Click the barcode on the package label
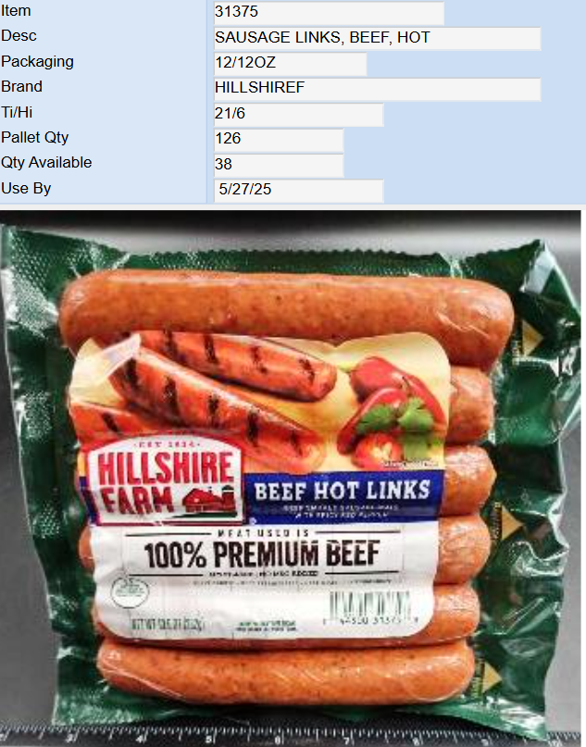The width and height of the screenshot is (586, 747). coord(370,607)
